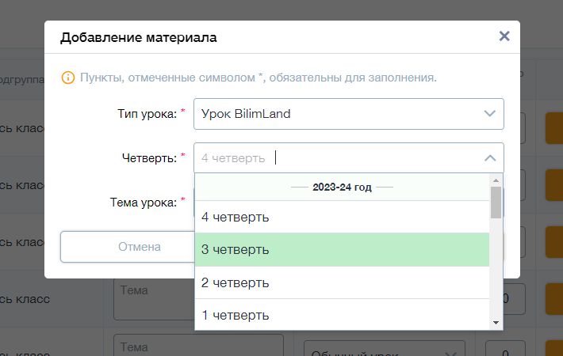The height and width of the screenshot is (356, 563).
Task: Click the scrollbar up arrow in quarter list
Action: click(496, 180)
